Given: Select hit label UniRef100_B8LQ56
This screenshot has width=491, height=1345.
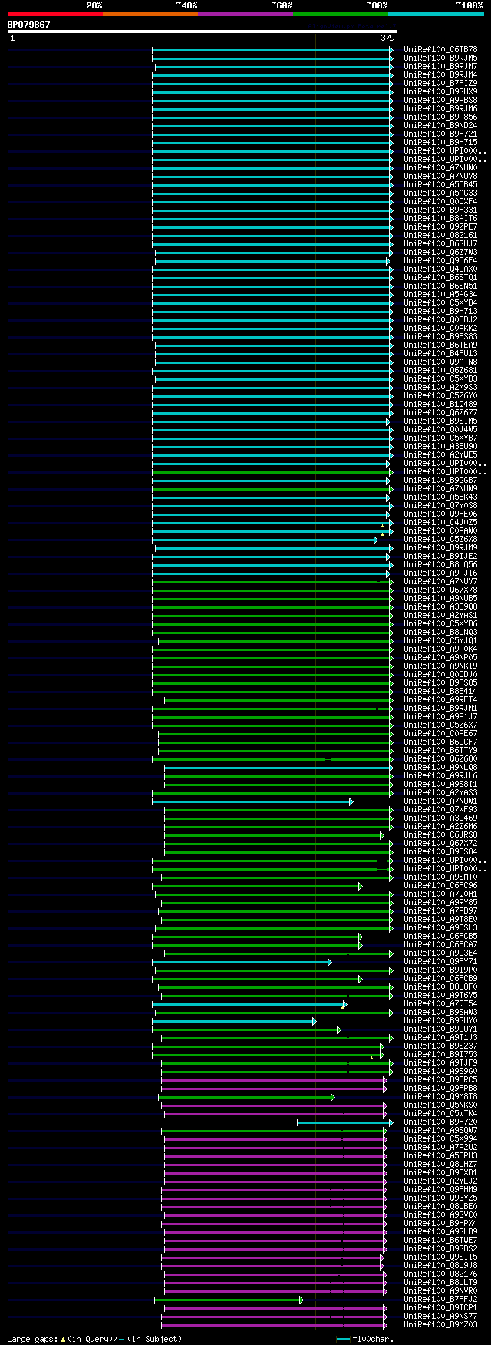Looking at the screenshot, I should point(440,565).
